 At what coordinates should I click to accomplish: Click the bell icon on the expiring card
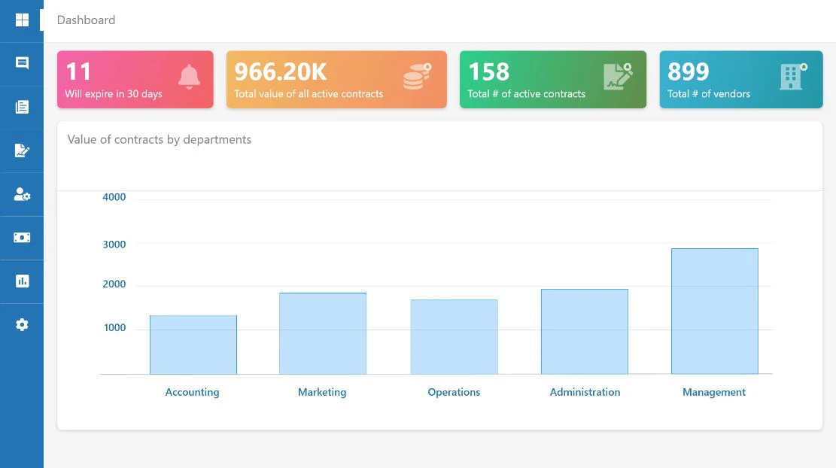coord(189,77)
